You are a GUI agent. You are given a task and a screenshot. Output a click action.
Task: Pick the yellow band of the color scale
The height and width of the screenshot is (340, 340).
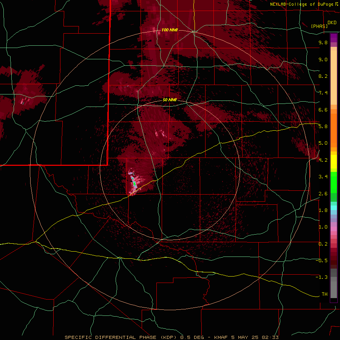coord(334,162)
